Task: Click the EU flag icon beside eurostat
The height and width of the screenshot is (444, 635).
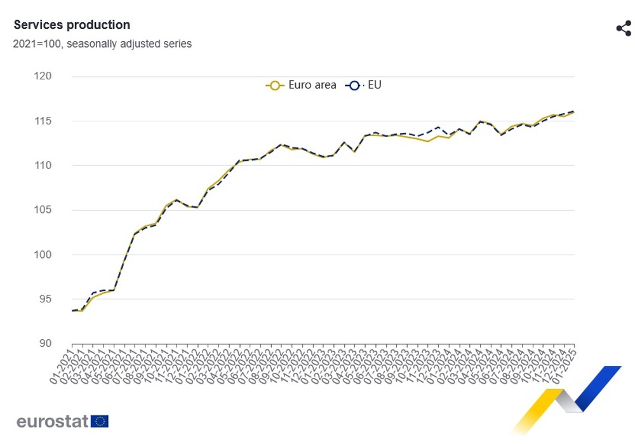Action: [100, 421]
